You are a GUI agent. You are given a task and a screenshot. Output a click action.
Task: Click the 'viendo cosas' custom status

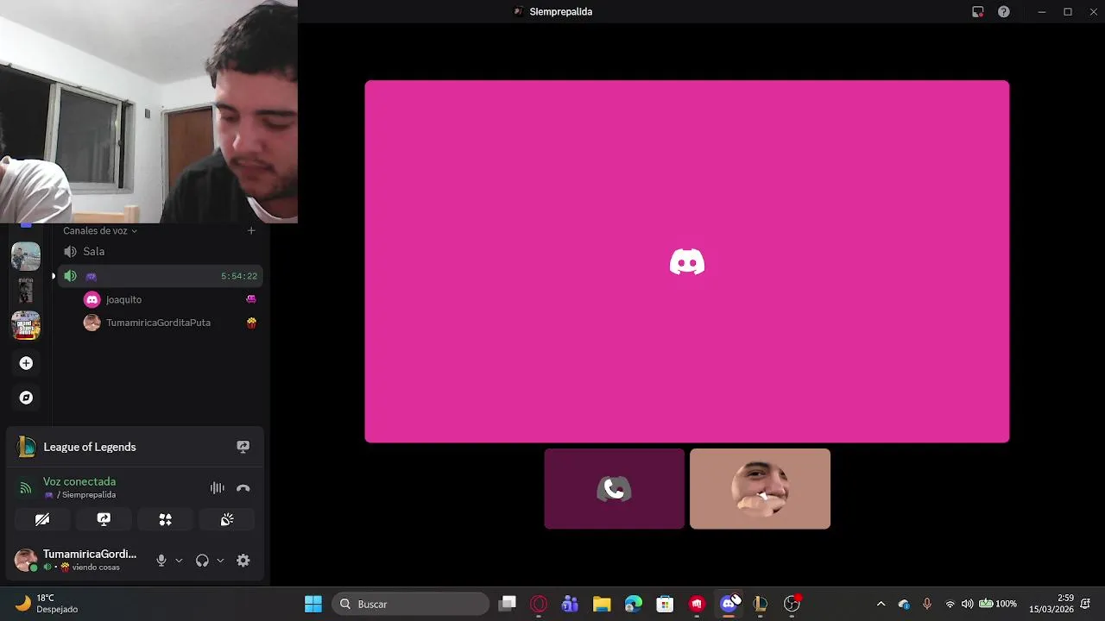96,568
